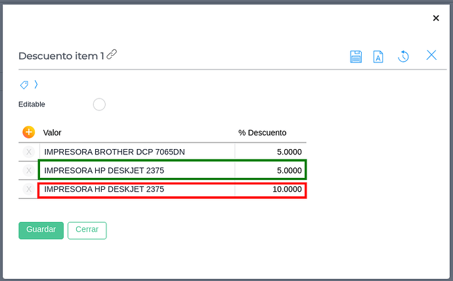The image size is (453, 281).
Task: Remove the HP DESKJET row with 10.0000 discount
Action: pyautogui.click(x=29, y=189)
